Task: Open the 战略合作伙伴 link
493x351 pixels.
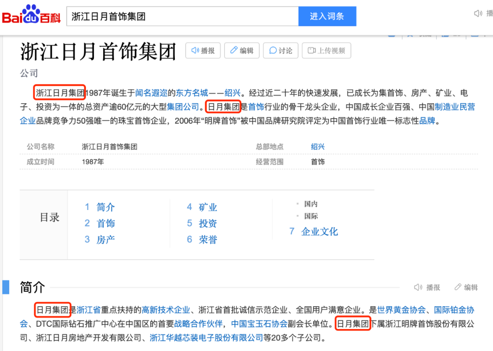Action: point(199,324)
